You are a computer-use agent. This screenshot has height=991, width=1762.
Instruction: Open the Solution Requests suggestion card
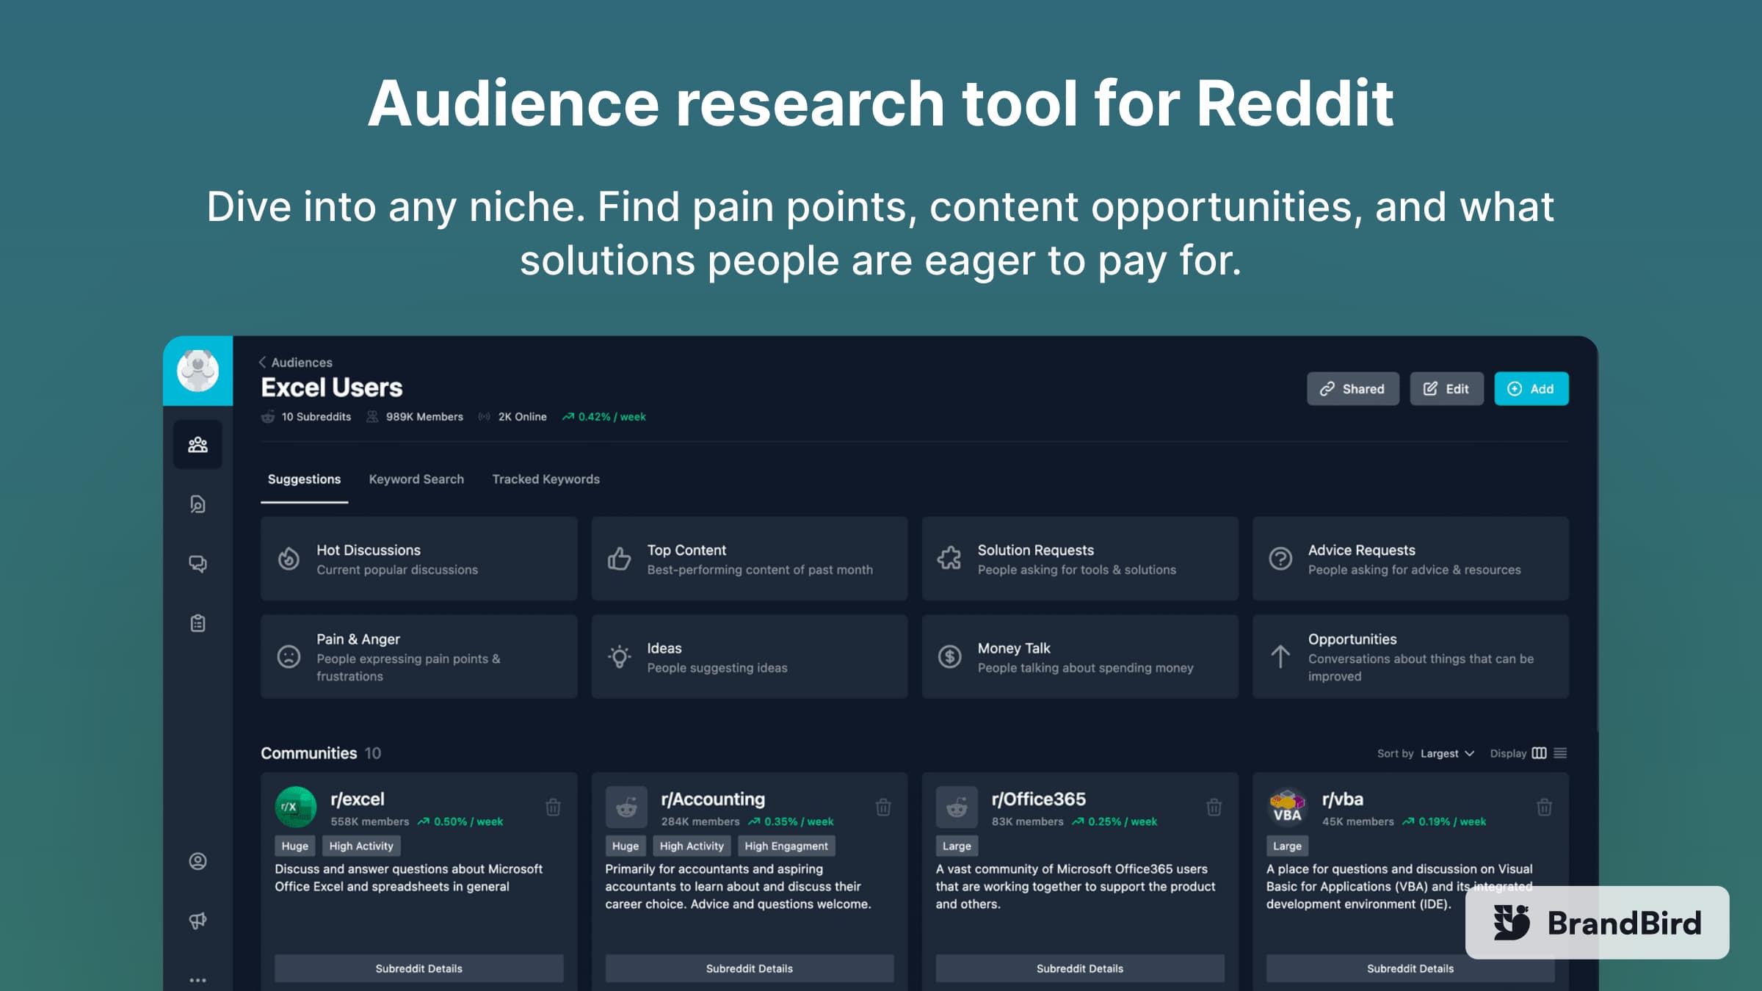[1080, 559]
